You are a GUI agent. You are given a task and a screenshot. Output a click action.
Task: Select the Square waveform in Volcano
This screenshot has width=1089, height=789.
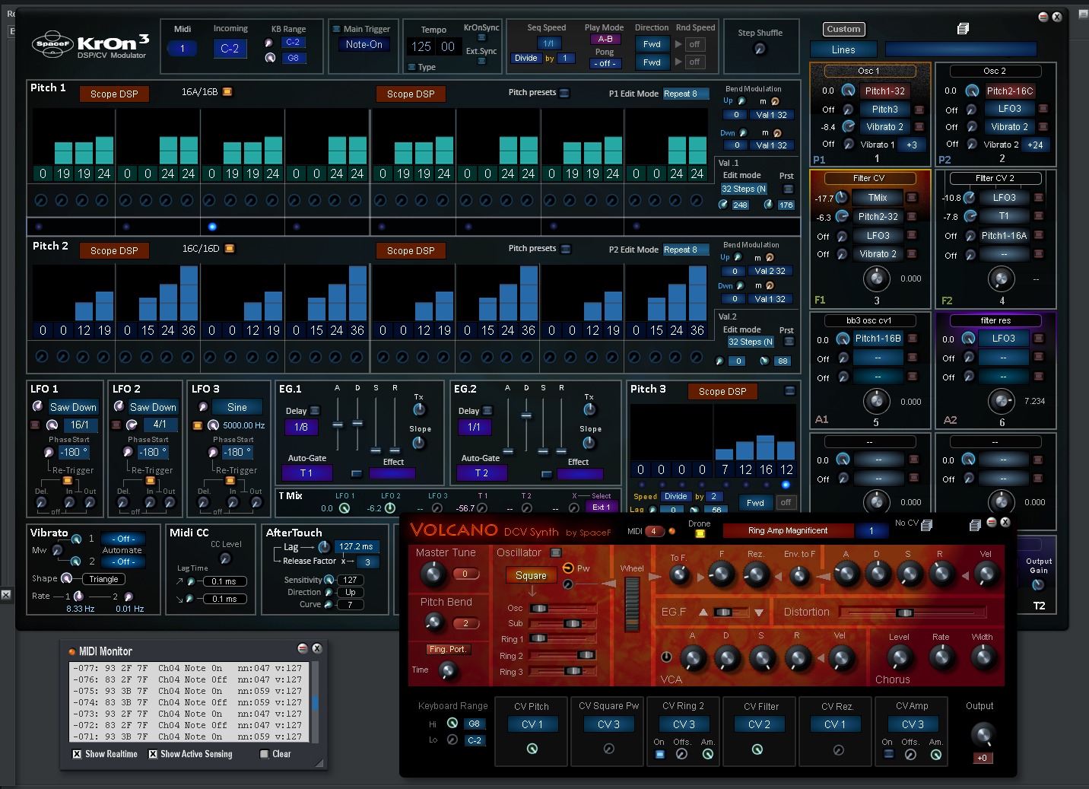531,575
